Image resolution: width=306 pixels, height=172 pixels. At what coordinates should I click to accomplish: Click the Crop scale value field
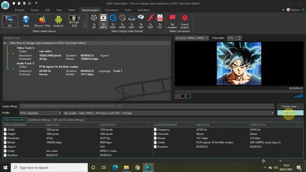[232, 38]
